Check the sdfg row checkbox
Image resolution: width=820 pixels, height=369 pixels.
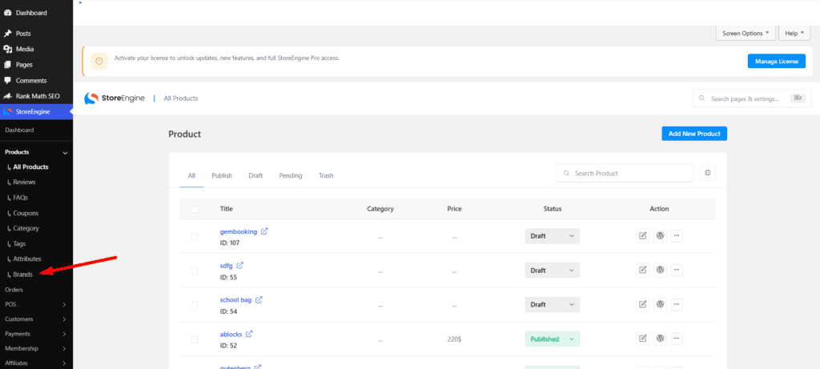point(195,271)
